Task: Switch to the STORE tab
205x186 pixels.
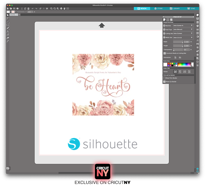Action: [x=158, y=9]
